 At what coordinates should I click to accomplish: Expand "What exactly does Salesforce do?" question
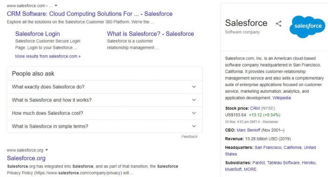(105, 87)
